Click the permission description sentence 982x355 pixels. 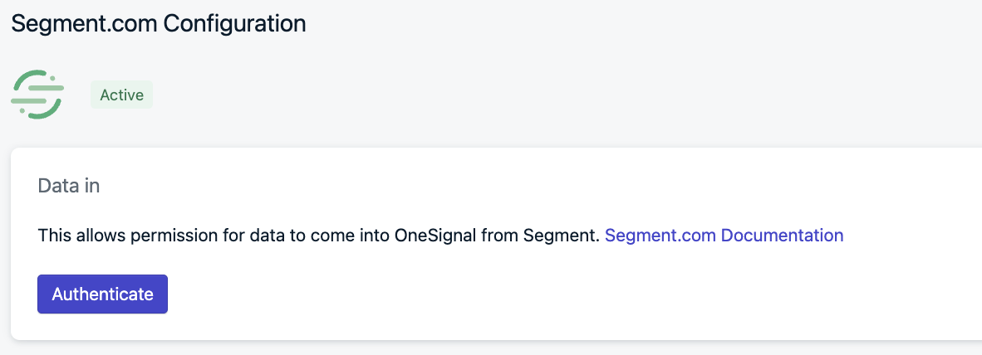point(319,236)
